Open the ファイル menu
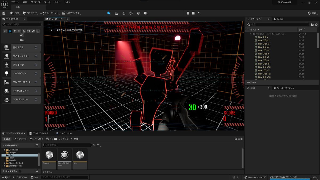 pos(15,2)
